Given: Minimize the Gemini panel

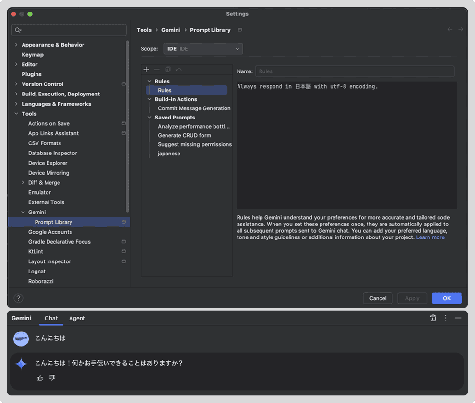Looking at the screenshot, I should (x=458, y=318).
